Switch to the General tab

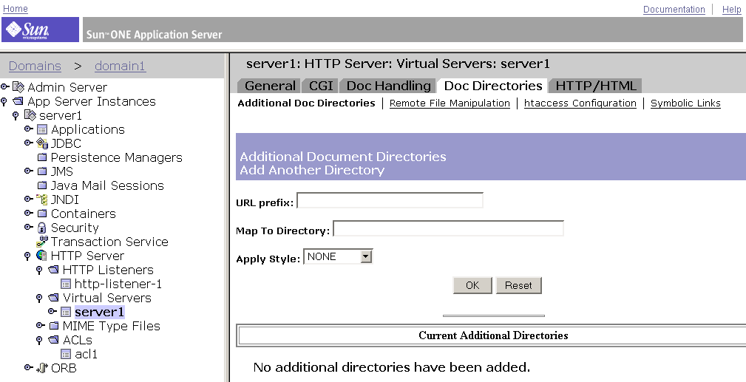(x=270, y=86)
